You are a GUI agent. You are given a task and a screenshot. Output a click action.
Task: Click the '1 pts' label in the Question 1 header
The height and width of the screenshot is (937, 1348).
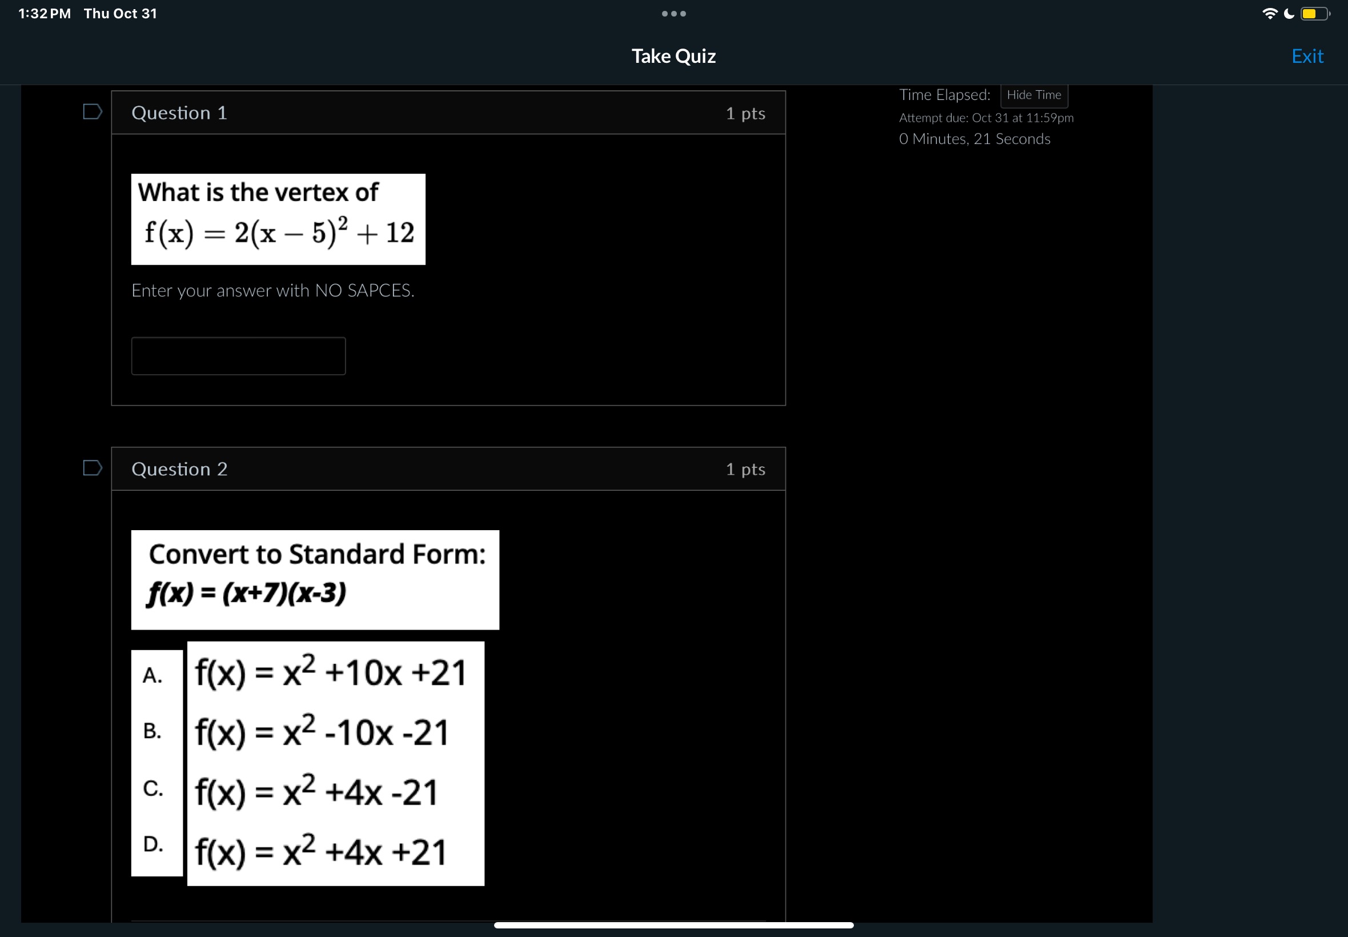(x=745, y=113)
